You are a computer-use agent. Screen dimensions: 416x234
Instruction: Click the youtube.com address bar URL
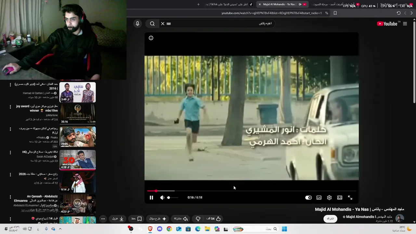click(x=271, y=13)
